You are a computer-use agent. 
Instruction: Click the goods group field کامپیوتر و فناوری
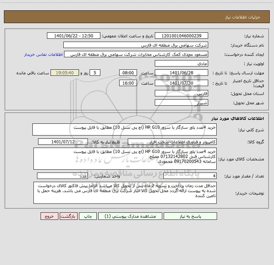click(172, 142)
